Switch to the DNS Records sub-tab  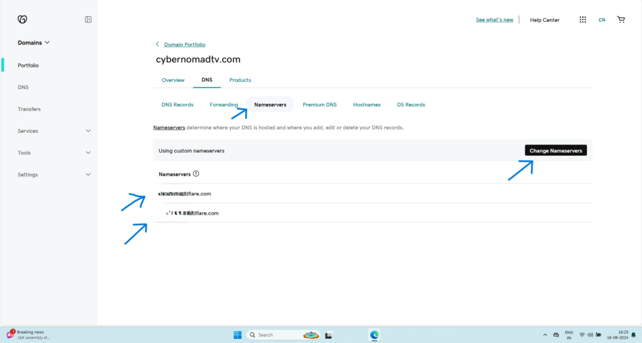click(177, 105)
